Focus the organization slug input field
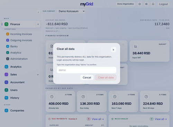The image size is (173, 127). click(86, 70)
